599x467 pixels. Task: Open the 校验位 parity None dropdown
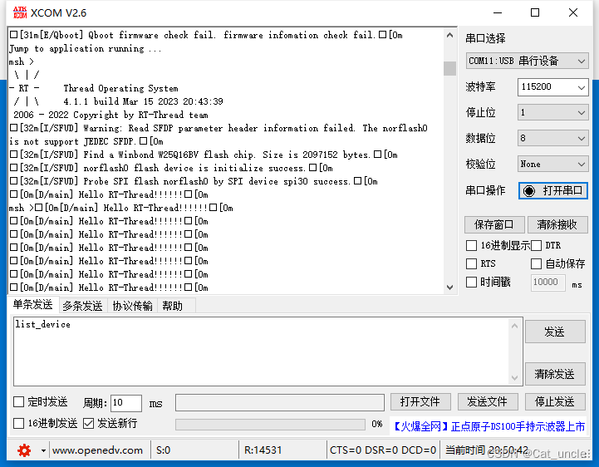[x=552, y=164]
